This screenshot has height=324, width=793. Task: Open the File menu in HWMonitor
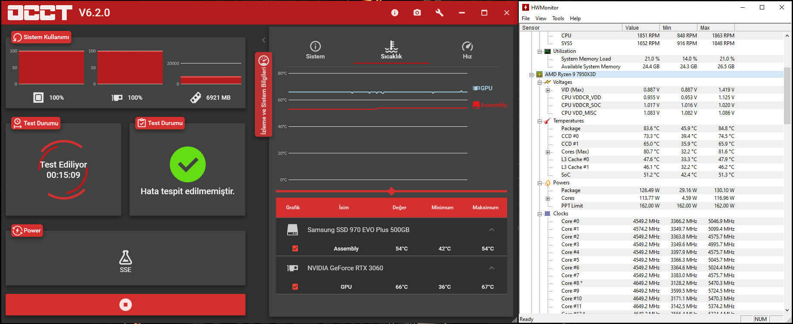point(526,18)
